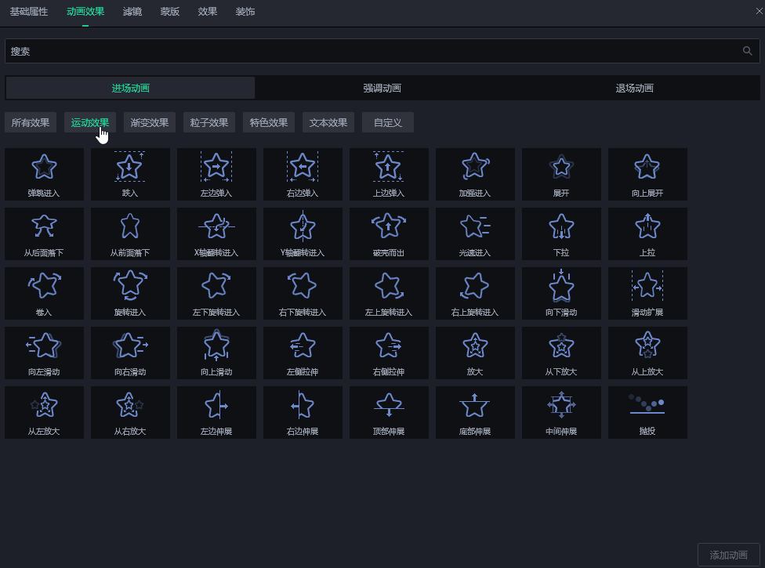Viewport: 765px width, 568px height.
Task: Pick the 滑动扩展 animation
Action: pyautogui.click(x=647, y=293)
